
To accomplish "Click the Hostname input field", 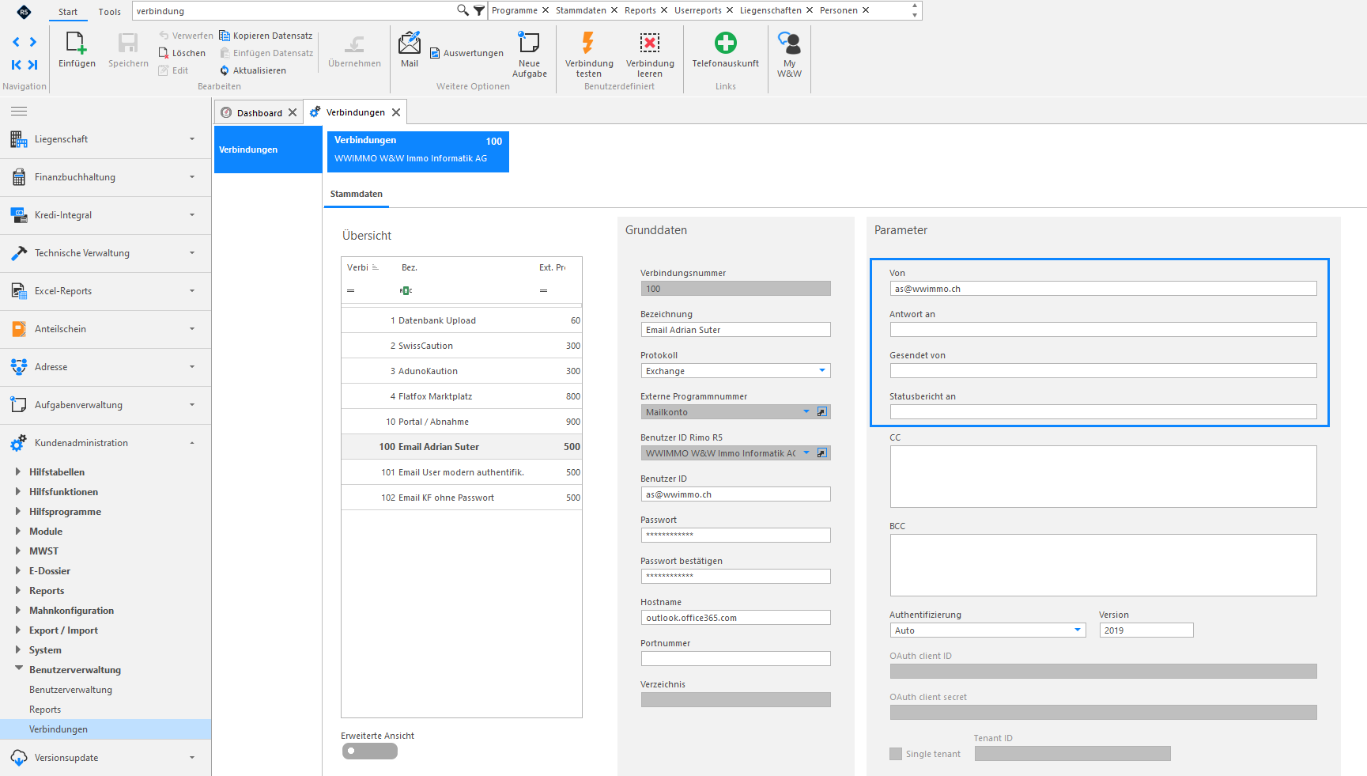I will click(x=735, y=618).
